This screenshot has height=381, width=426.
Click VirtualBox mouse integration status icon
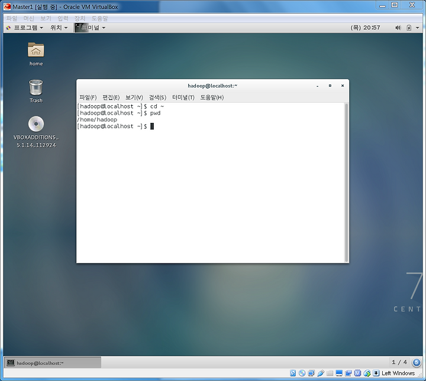[367, 373]
